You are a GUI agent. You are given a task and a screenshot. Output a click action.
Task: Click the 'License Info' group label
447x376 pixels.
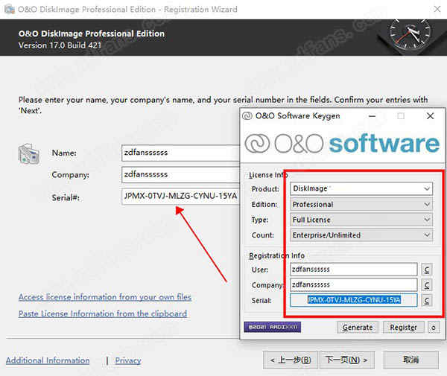[x=268, y=175]
